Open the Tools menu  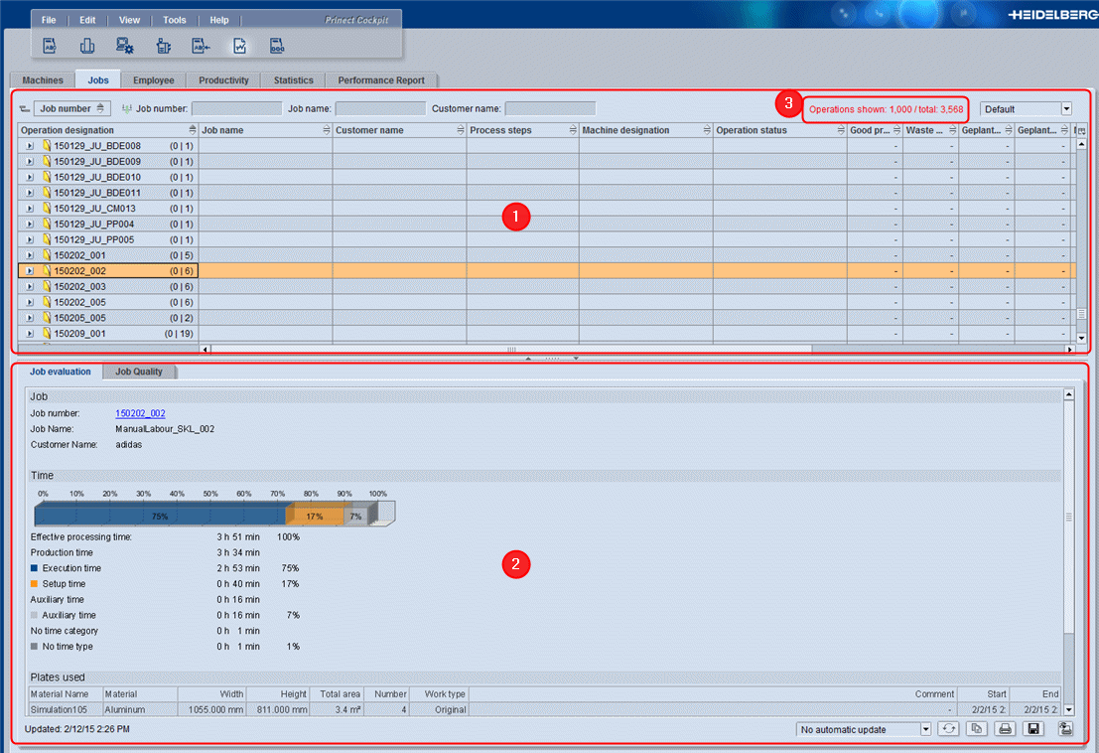(174, 19)
